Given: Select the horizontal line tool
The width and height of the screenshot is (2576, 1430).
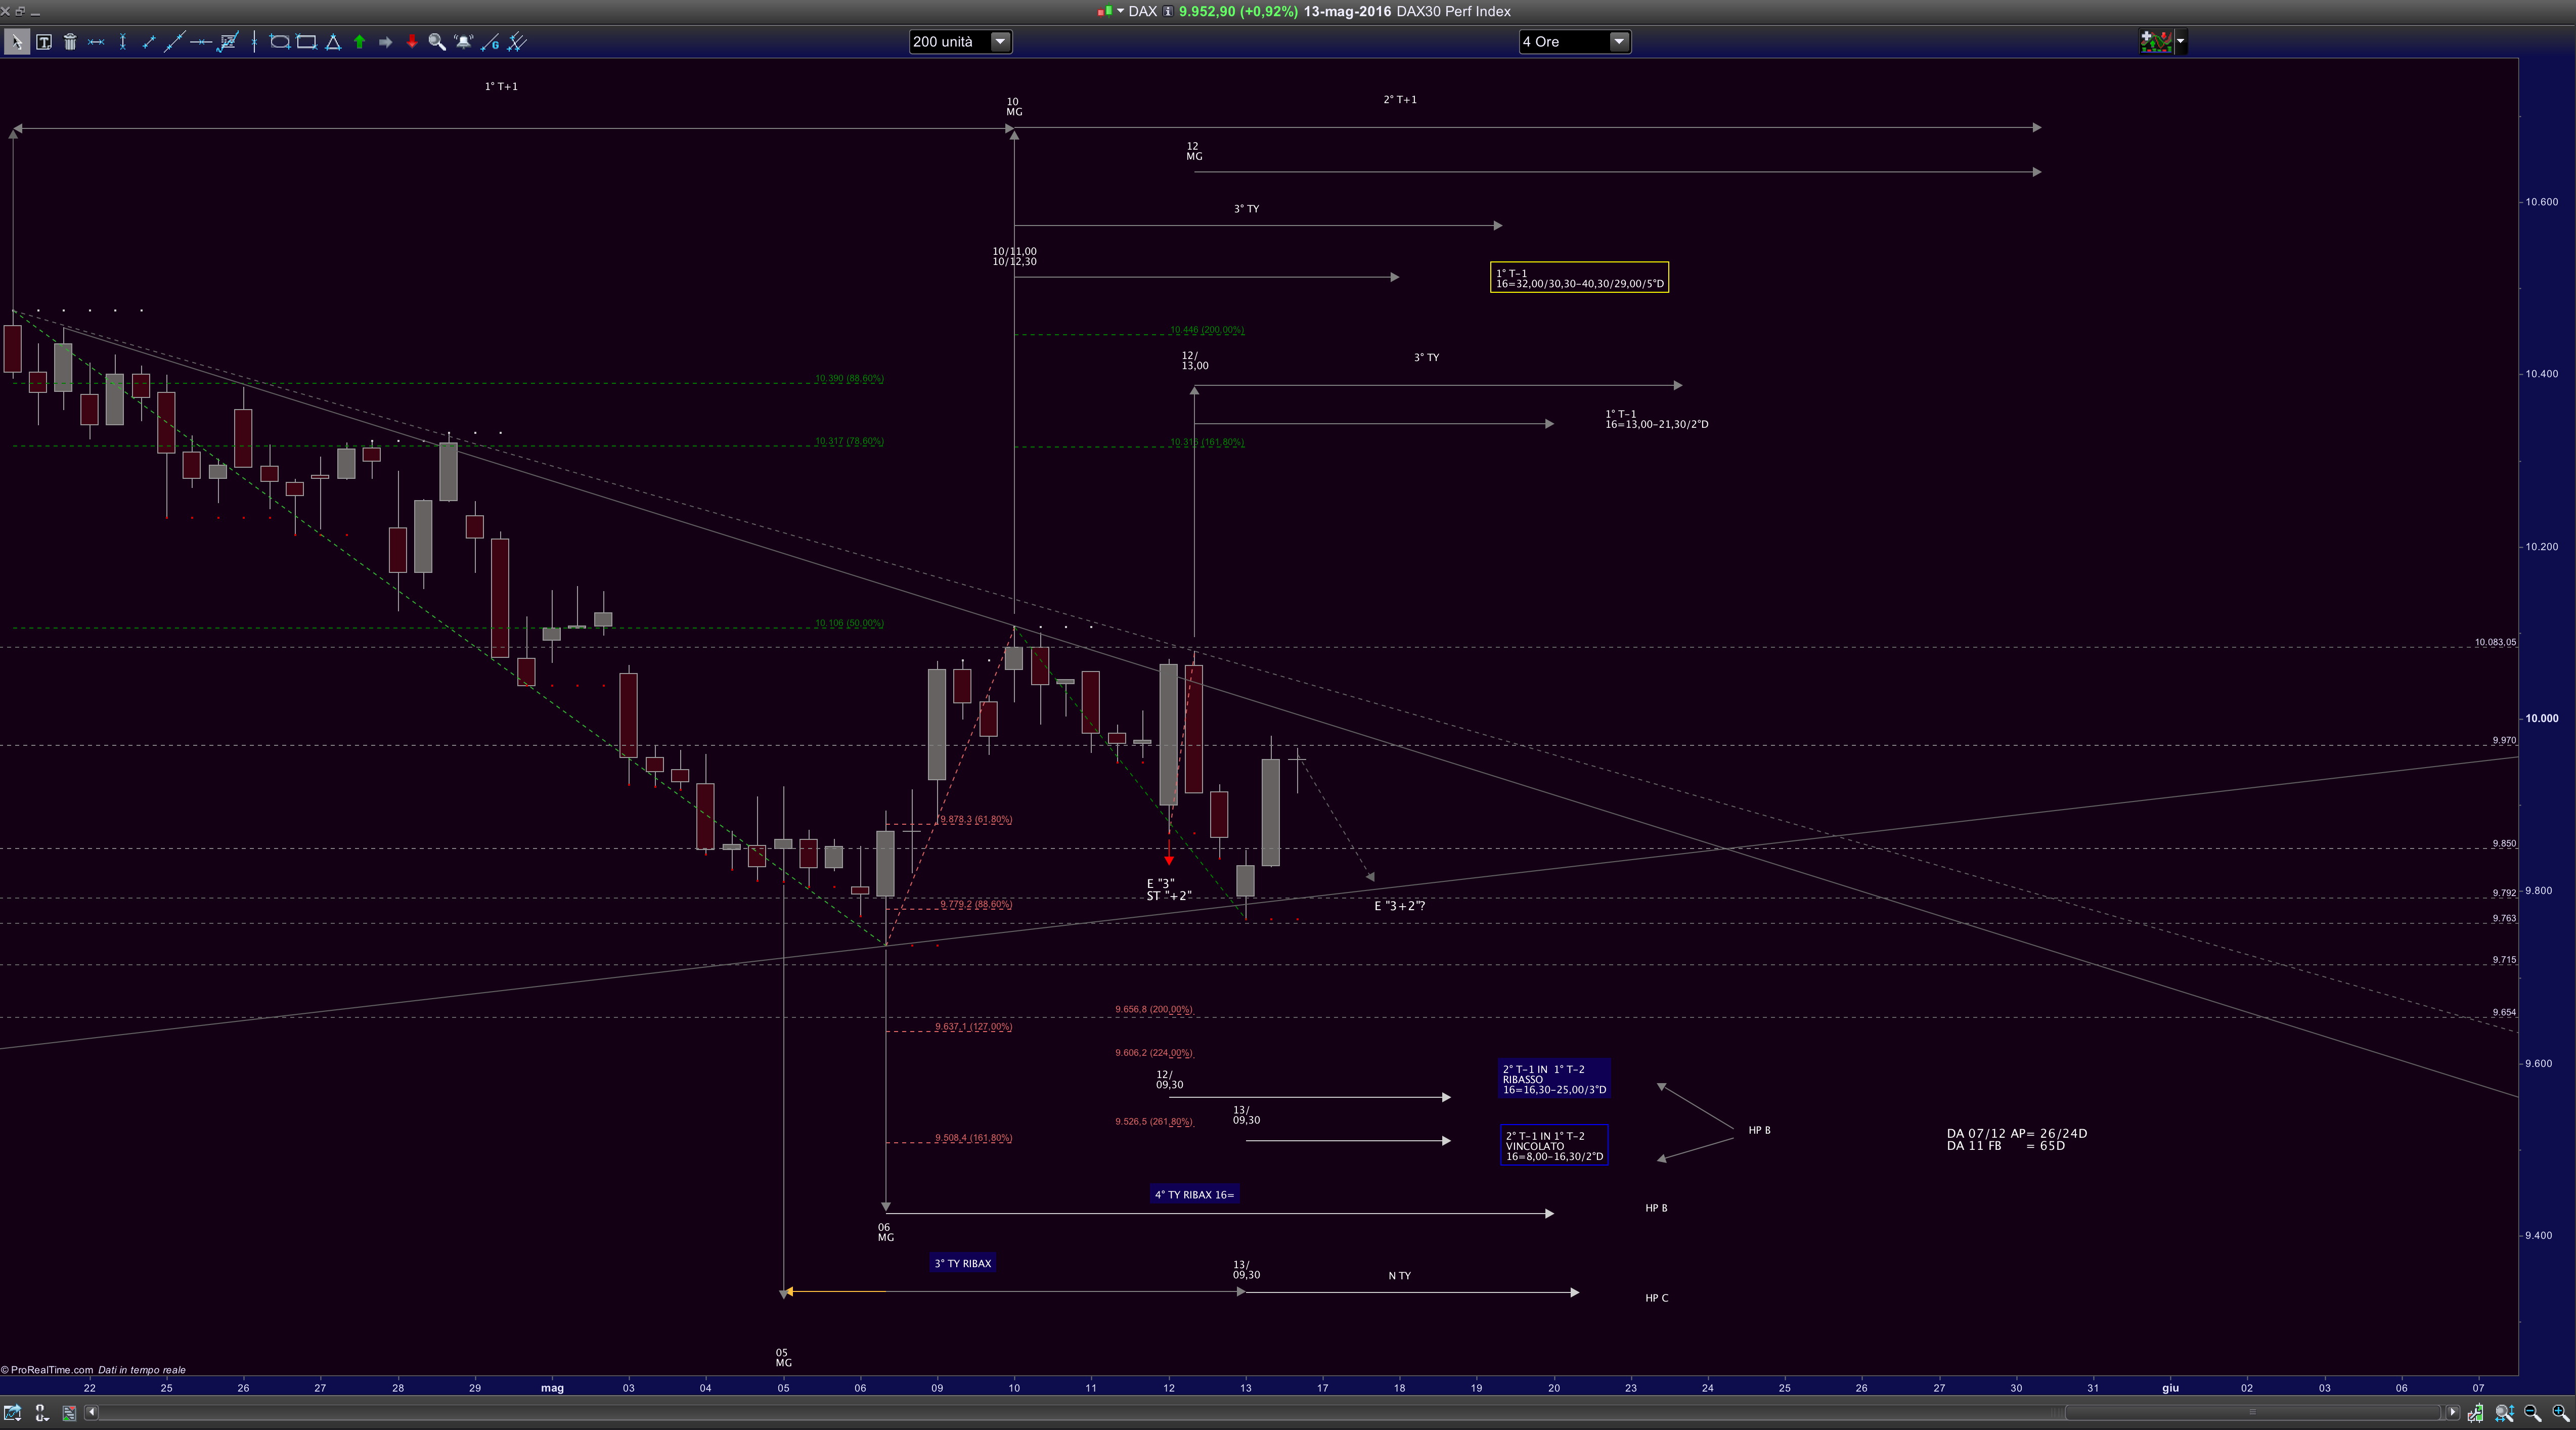Looking at the screenshot, I should pos(200,42).
